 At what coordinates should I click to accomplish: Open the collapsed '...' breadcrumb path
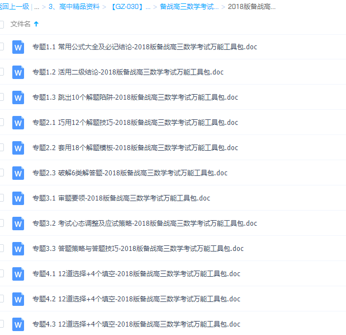(x=36, y=7)
